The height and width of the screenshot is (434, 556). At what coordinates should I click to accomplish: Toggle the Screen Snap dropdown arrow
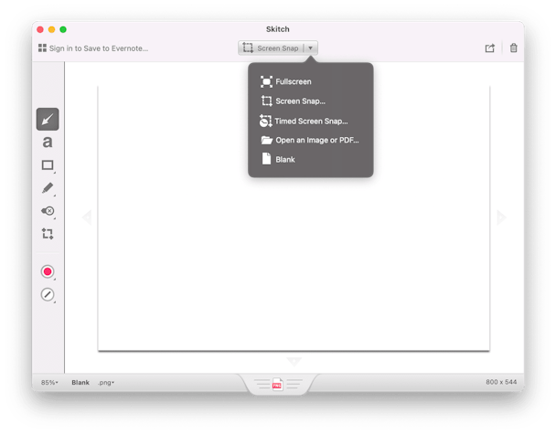[x=311, y=48]
